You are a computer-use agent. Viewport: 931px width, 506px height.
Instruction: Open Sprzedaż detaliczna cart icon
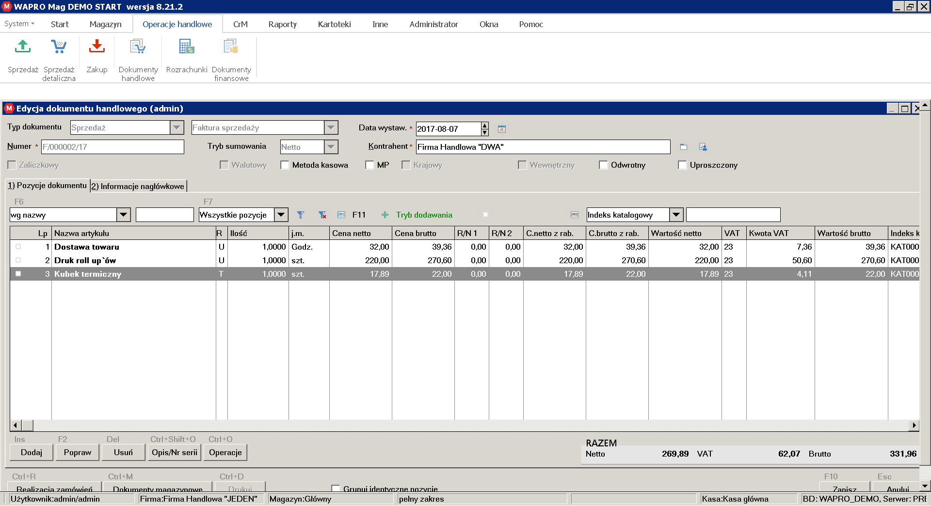(x=59, y=47)
